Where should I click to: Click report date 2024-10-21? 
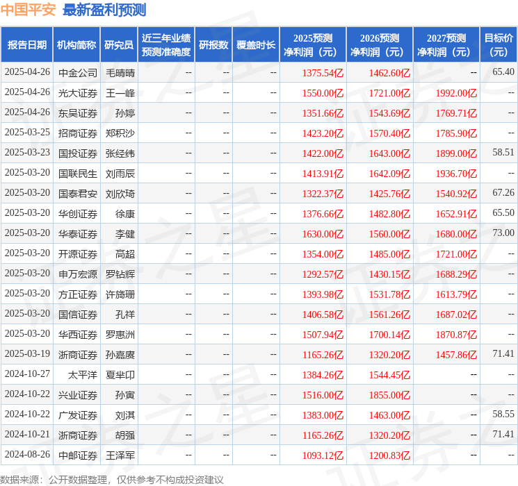(27, 434)
